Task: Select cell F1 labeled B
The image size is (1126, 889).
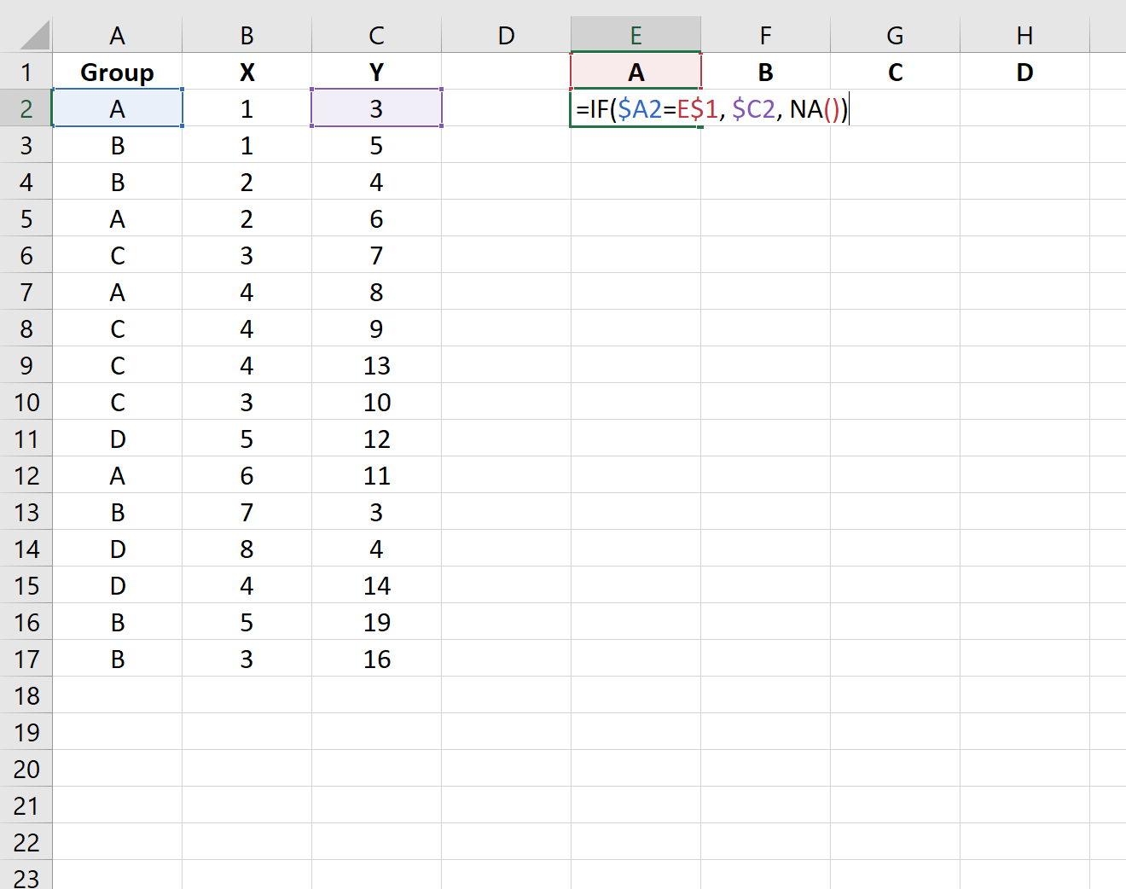Action: tap(765, 72)
